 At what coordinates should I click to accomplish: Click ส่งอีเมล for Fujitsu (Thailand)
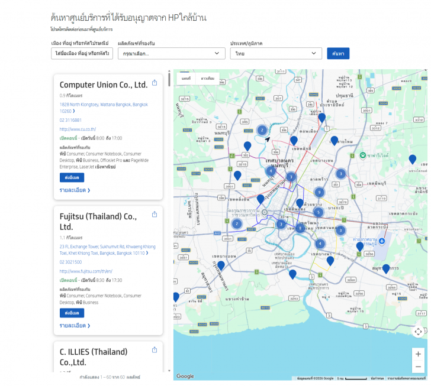(72, 313)
